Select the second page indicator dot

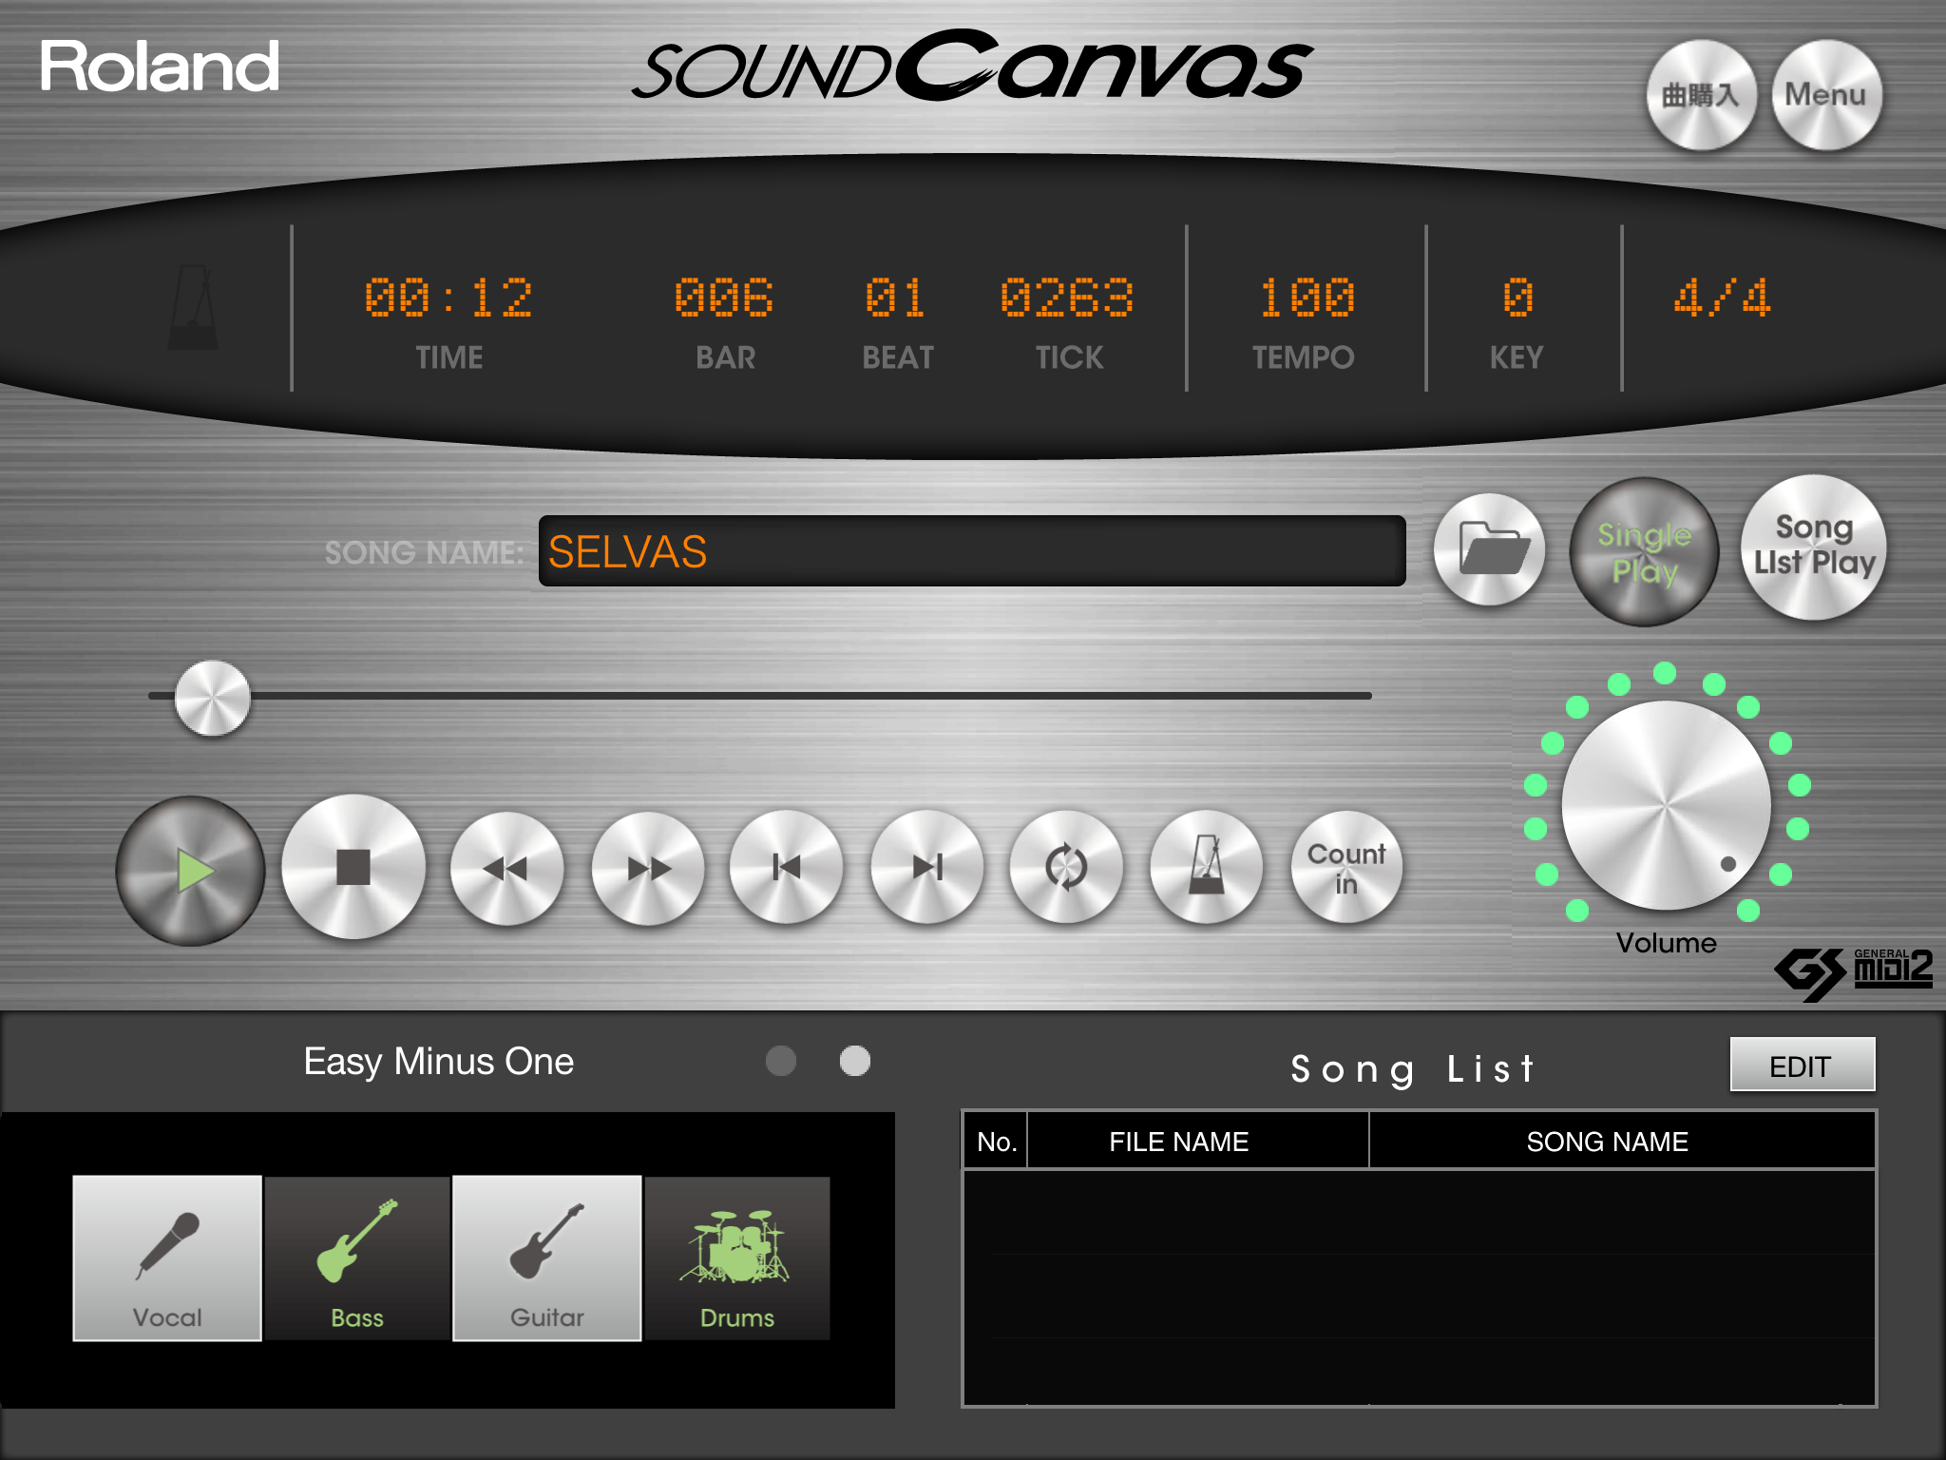(855, 1061)
